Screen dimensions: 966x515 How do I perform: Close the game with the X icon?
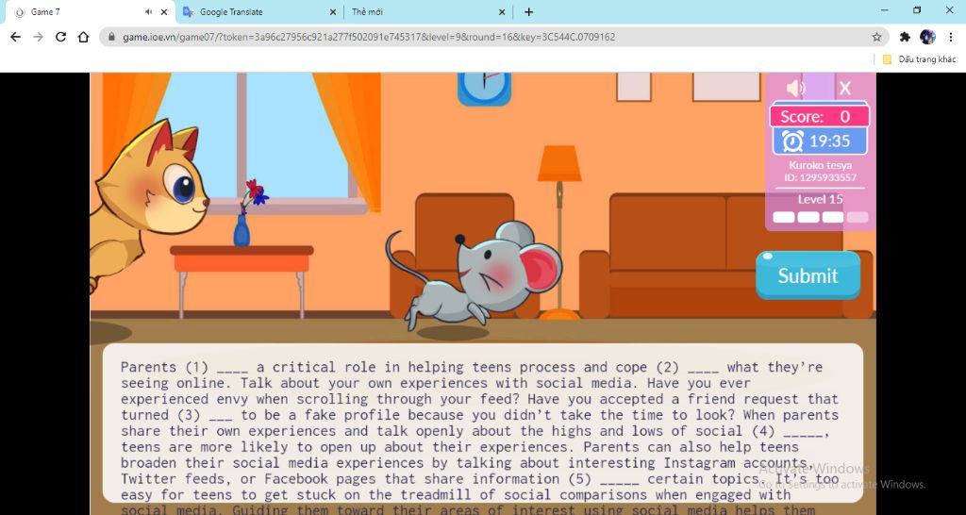(x=844, y=88)
